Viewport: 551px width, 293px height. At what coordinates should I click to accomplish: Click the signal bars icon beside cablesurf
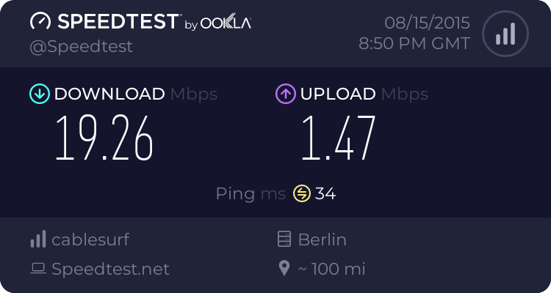(x=38, y=240)
